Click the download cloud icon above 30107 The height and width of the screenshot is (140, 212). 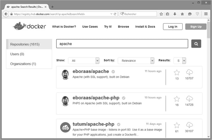pos(189,125)
